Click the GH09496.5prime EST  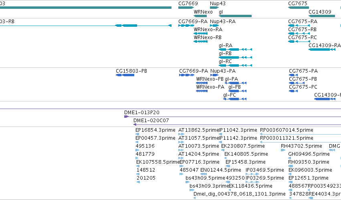point(289,158)
